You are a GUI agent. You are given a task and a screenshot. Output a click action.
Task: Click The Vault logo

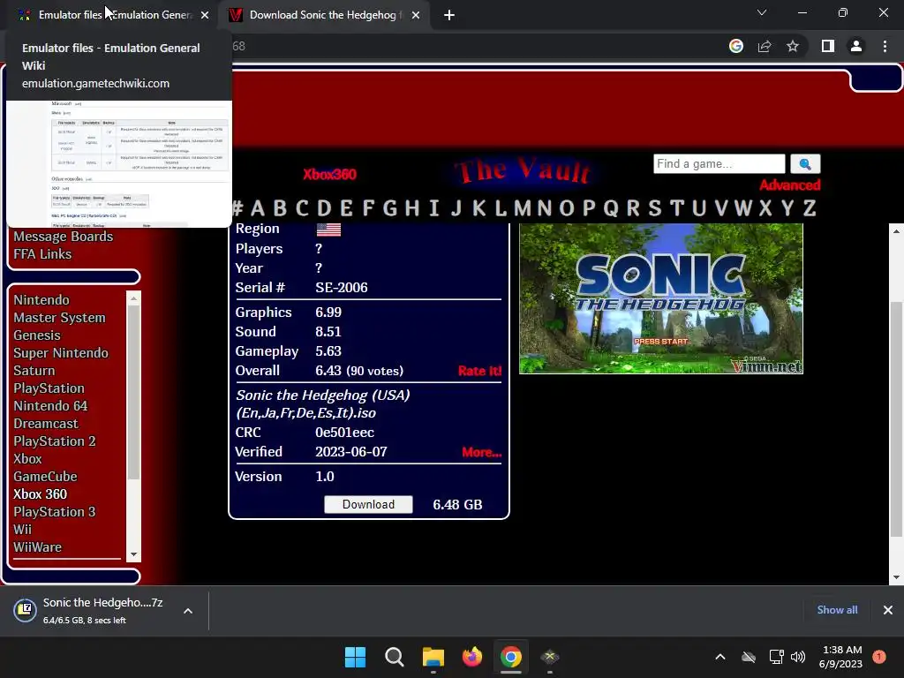coord(523,171)
